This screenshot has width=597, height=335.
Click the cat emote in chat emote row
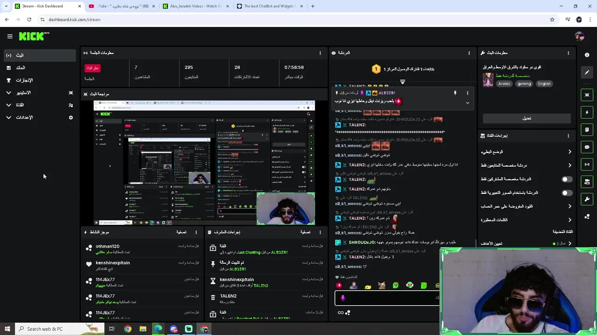point(382,285)
